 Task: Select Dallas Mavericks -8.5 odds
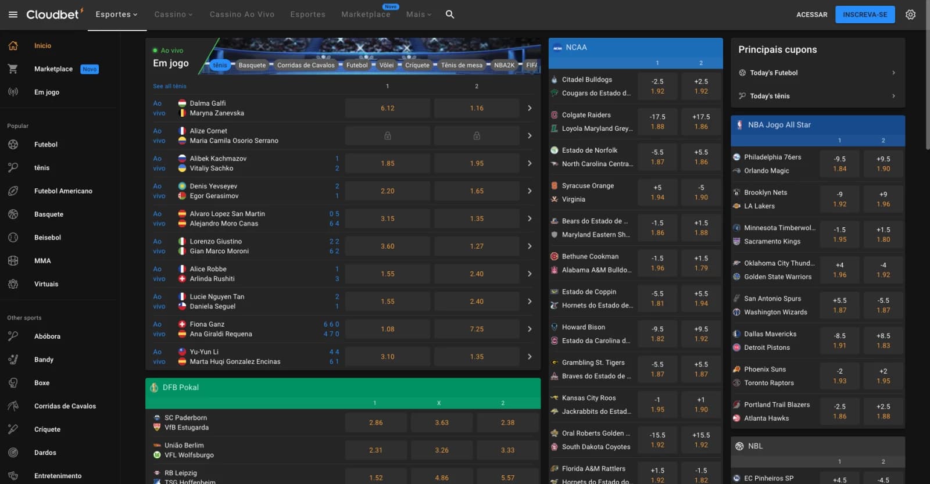tap(839, 340)
